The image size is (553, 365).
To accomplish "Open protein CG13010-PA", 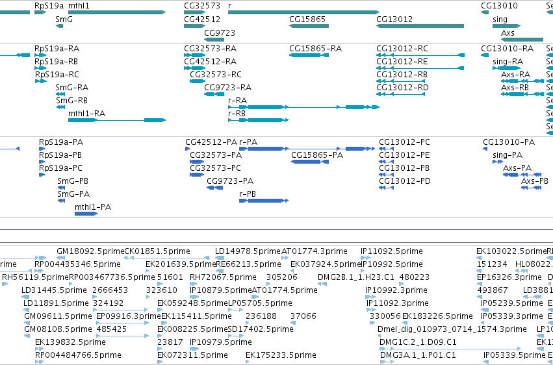I will (x=485, y=149).
